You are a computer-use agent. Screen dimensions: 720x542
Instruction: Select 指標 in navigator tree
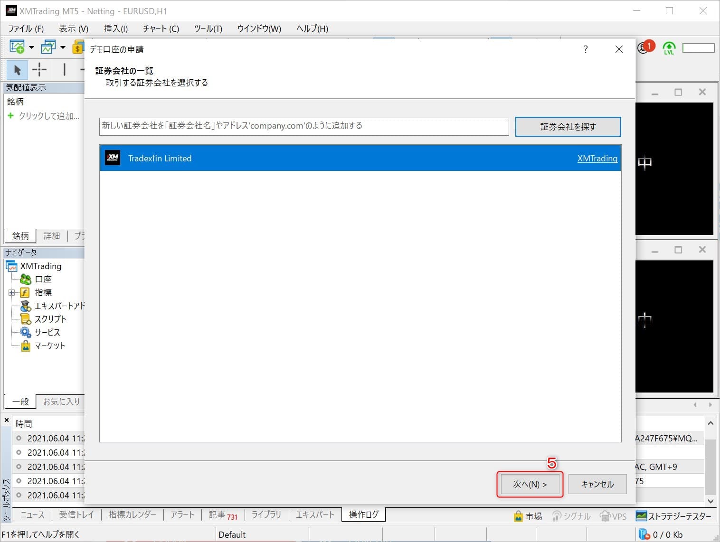[43, 293]
